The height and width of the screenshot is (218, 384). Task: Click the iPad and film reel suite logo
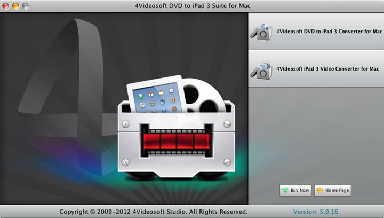177,128
